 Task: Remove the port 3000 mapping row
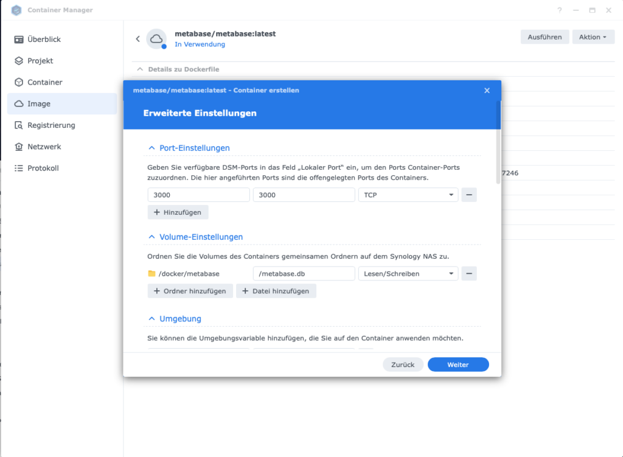click(468, 195)
